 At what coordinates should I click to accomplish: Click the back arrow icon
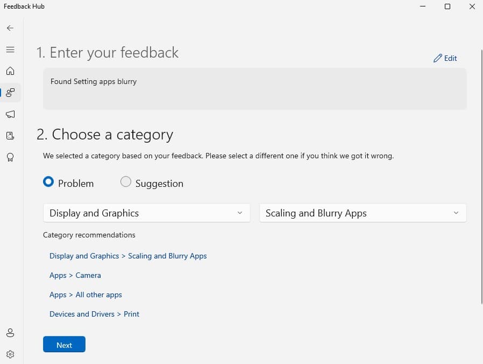[x=10, y=28]
